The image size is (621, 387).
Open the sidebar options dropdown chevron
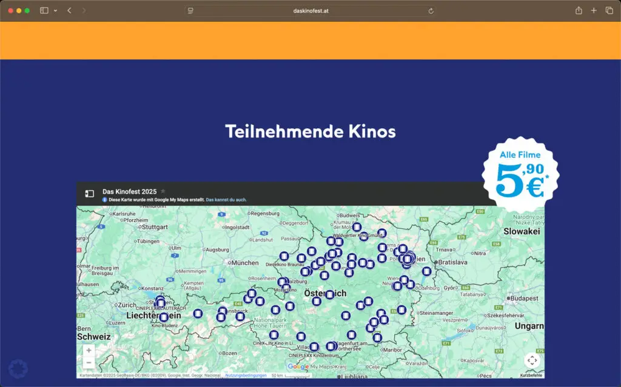(x=54, y=10)
